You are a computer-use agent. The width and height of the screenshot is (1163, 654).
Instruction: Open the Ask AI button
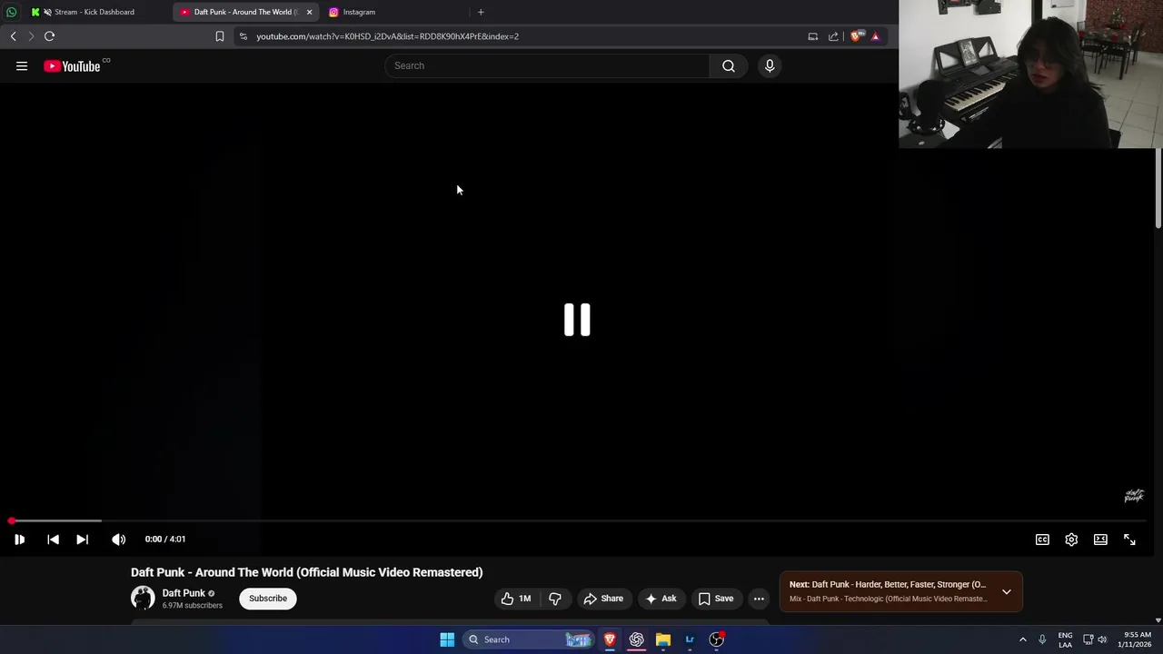(661, 599)
